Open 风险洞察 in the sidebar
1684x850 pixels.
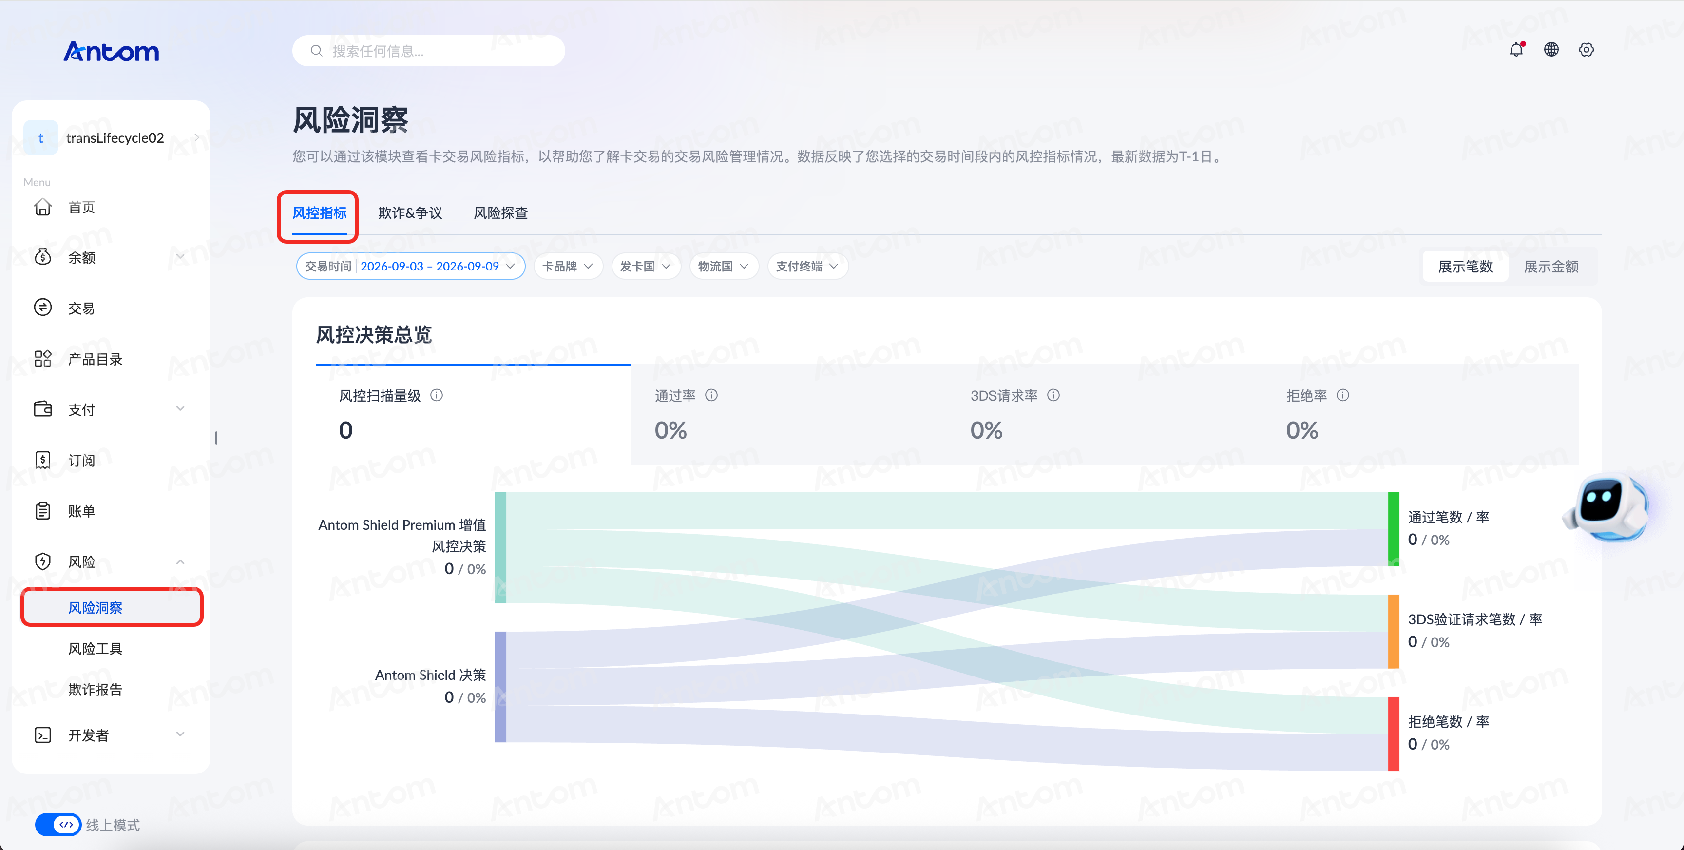112,607
